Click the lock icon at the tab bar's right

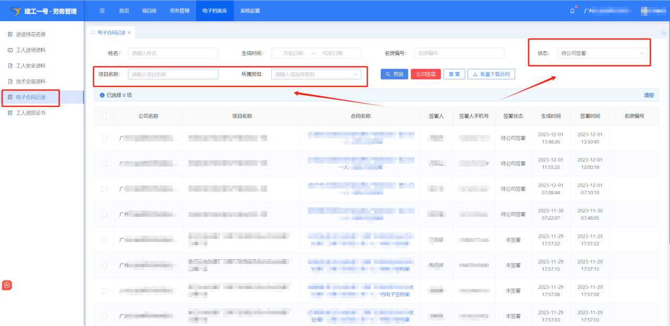[x=664, y=32]
